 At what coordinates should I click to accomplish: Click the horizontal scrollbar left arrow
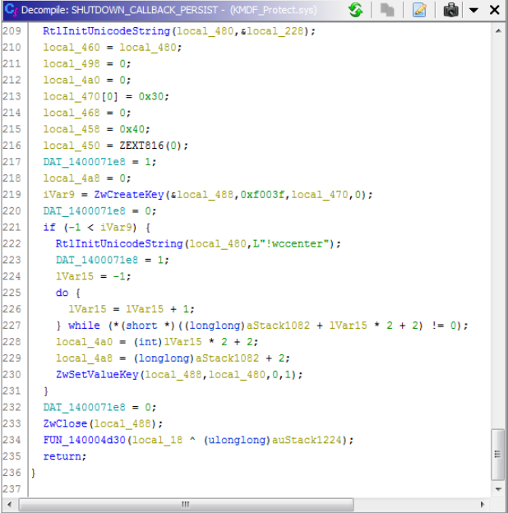pyautogui.click(x=35, y=504)
